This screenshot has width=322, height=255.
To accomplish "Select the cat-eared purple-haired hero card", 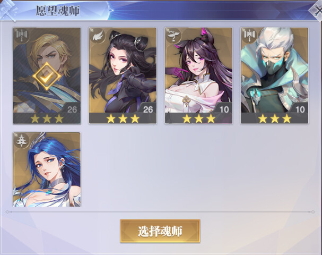I will (x=198, y=75).
